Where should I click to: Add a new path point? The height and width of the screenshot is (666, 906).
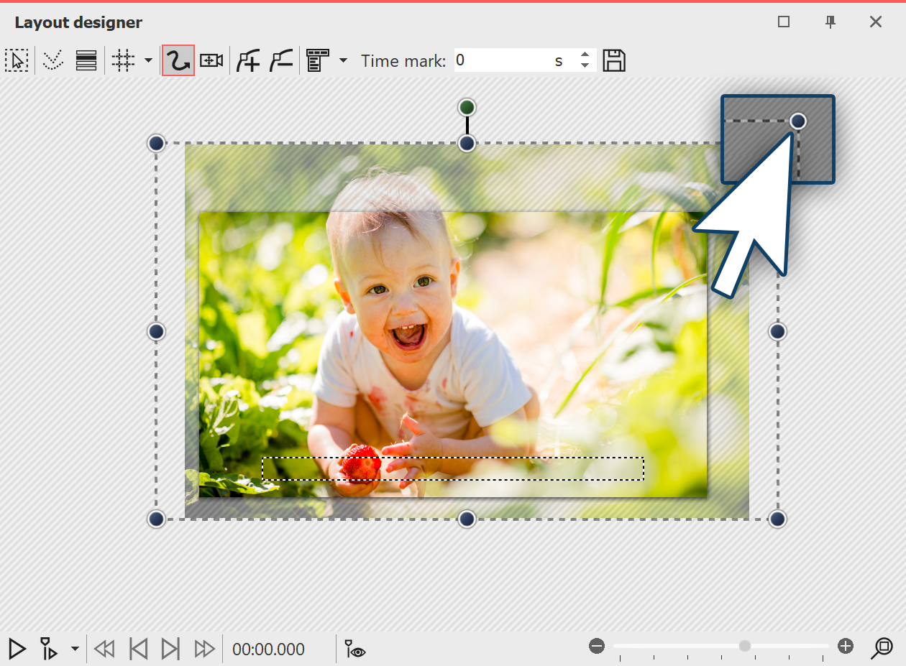247,60
